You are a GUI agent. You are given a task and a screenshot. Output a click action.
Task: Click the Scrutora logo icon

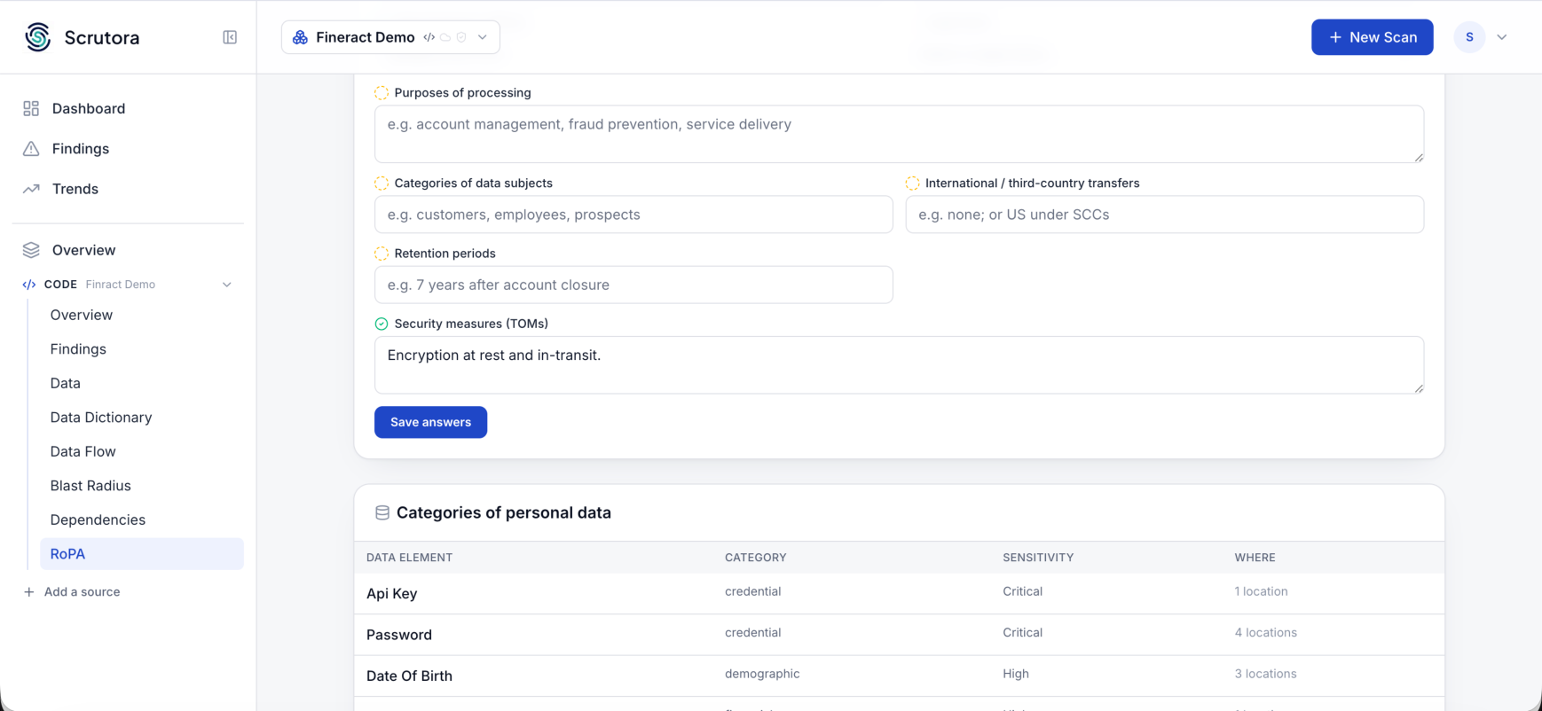38,37
